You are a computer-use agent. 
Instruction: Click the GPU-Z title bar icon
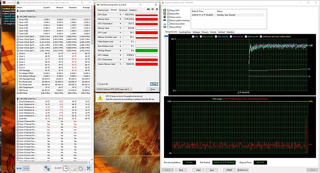(x=98, y=4)
